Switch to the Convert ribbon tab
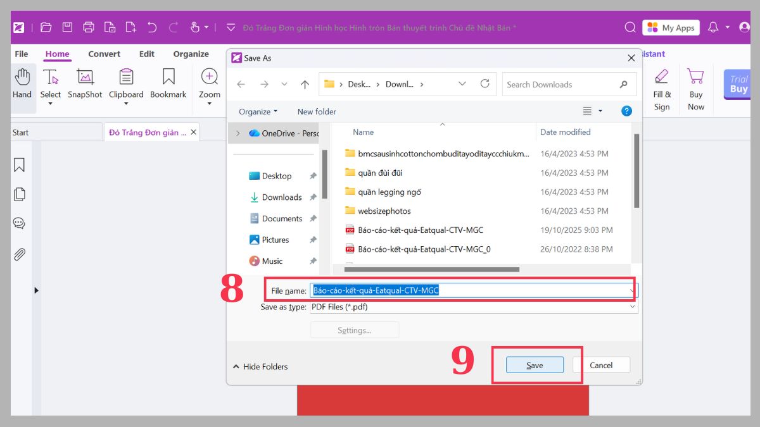The height and width of the screenshot is (427, 760). tap(103, 54)
